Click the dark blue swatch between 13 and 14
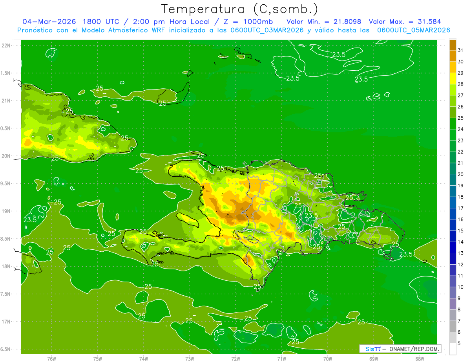The height and width of the screenshot is (364, 471). pyautogui.click(x=453, y=247)
